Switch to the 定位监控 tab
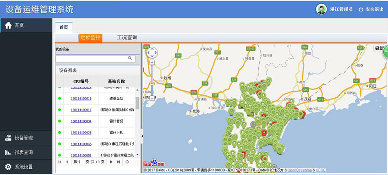 click(90, 38)
